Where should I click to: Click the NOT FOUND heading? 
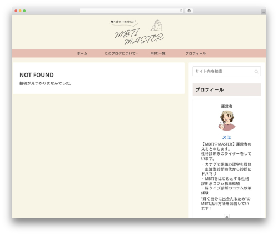pyautogui.click(x=37, y=75)
